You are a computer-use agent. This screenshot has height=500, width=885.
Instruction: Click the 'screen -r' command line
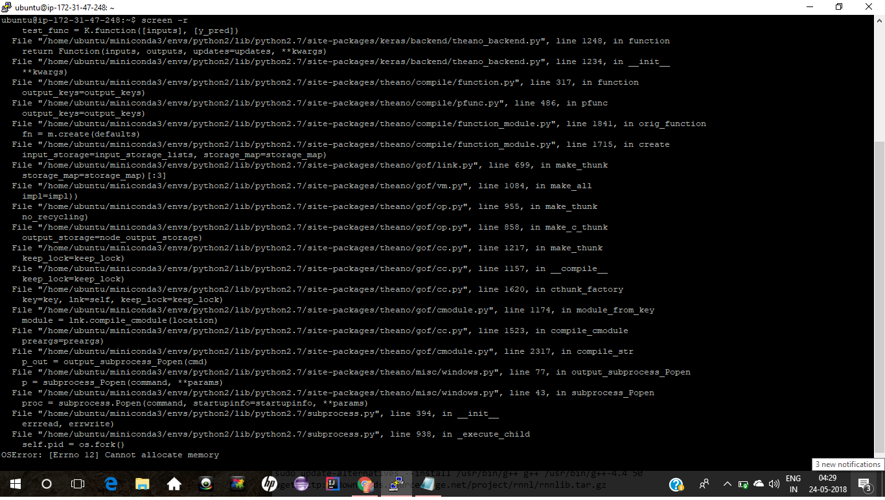pyautogui.click(x=165, y=20)
